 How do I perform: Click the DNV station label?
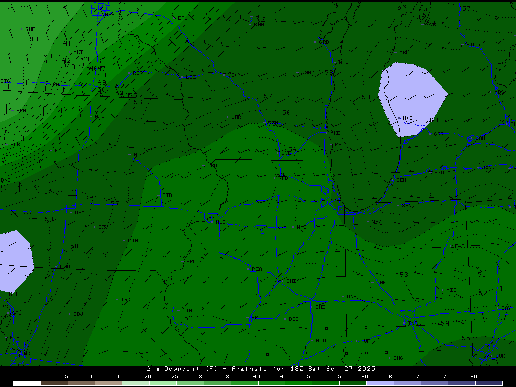[x=351, y=297]
